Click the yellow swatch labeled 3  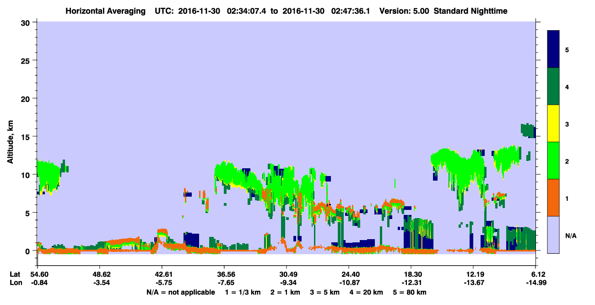553,123
